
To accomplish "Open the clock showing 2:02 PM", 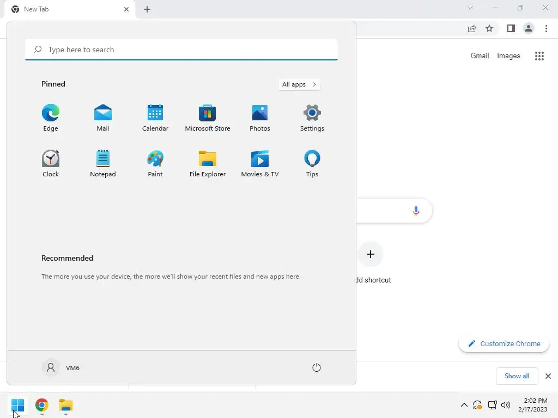I will click(533, 405).
